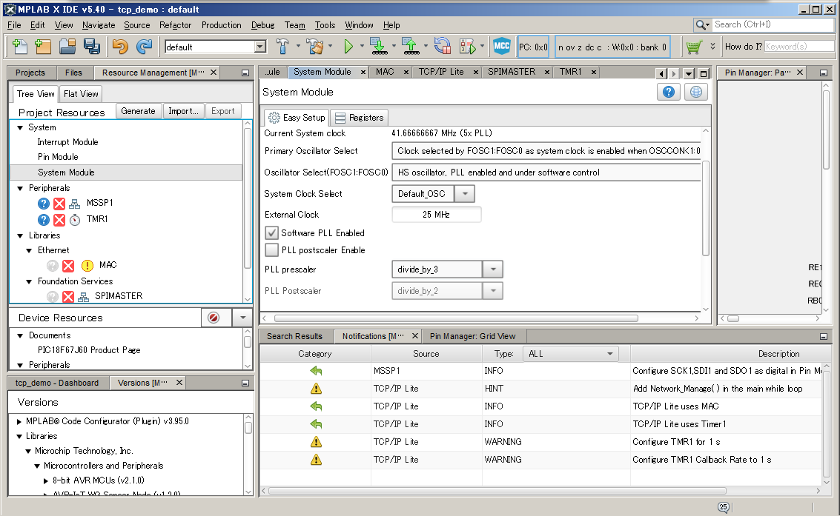Screen dimensions: 840x516
Task: Toggle Software PLL Enabled checkbox
Action: [x=272, y=233]
